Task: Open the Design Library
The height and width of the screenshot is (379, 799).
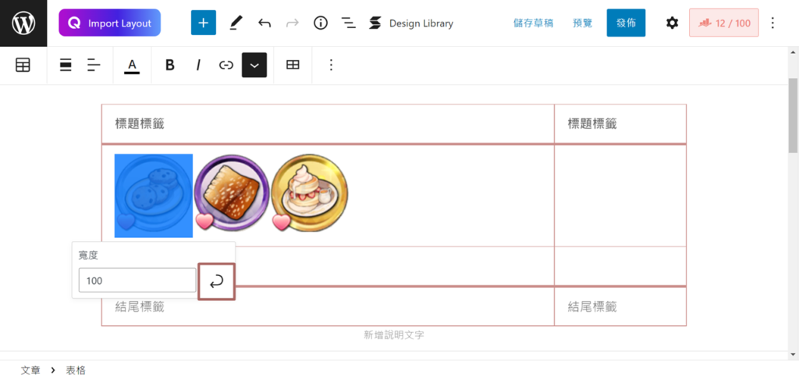Action: pyautogui.click(x=411, y=23)
